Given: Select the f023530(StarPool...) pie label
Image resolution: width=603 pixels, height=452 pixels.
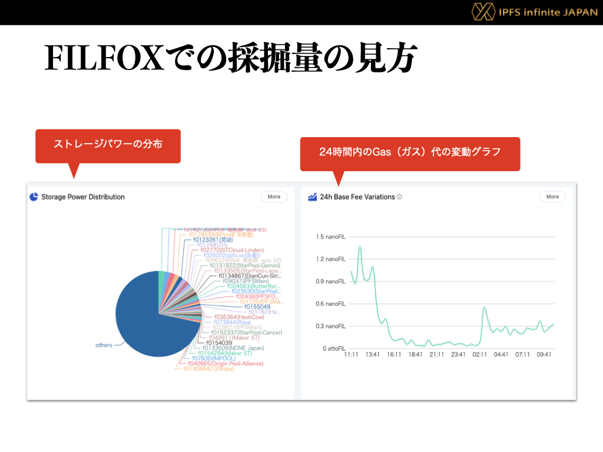Looking at the screenshot, I should coord(256,291).
